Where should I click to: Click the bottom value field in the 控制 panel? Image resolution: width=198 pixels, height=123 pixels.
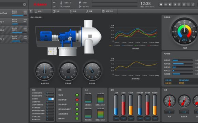click(50, 120)
